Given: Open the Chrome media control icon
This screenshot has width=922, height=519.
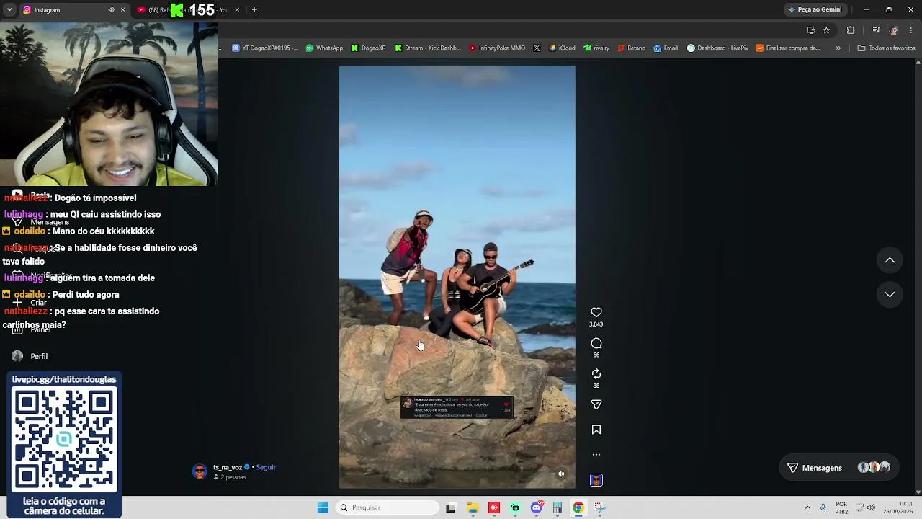Looking at the screenshot, I should (876, 30).
